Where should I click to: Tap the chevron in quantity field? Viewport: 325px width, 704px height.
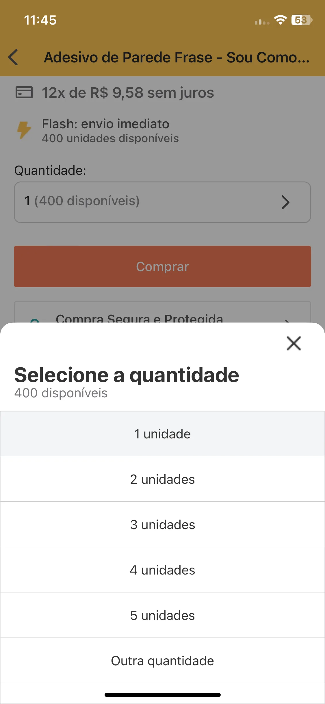coord(285,202)
